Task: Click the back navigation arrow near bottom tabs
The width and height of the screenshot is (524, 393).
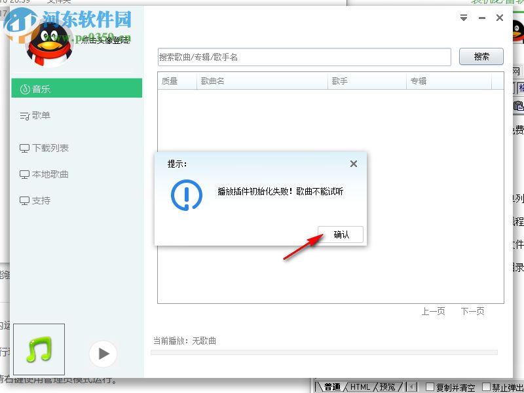Action: point(411,386)
